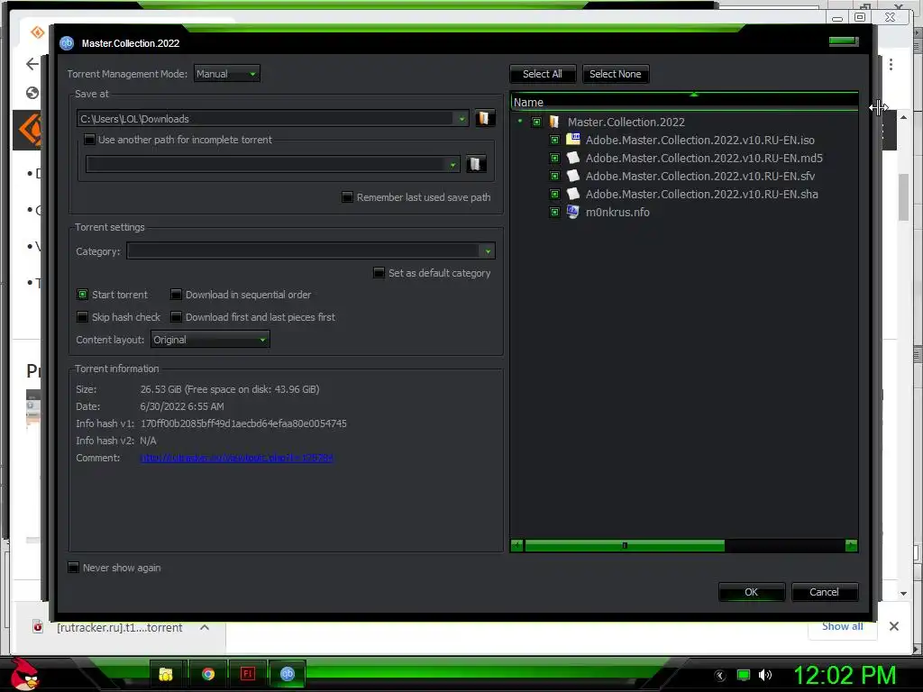This screenshot has height=692, width=923.
Task: Uncheck the m0nkrus.nfo checkbox
Action: pyautogui.click(x=554, y=212)
